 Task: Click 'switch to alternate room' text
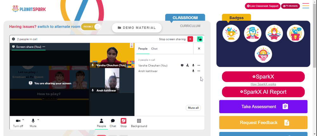(x=59, y=27)
